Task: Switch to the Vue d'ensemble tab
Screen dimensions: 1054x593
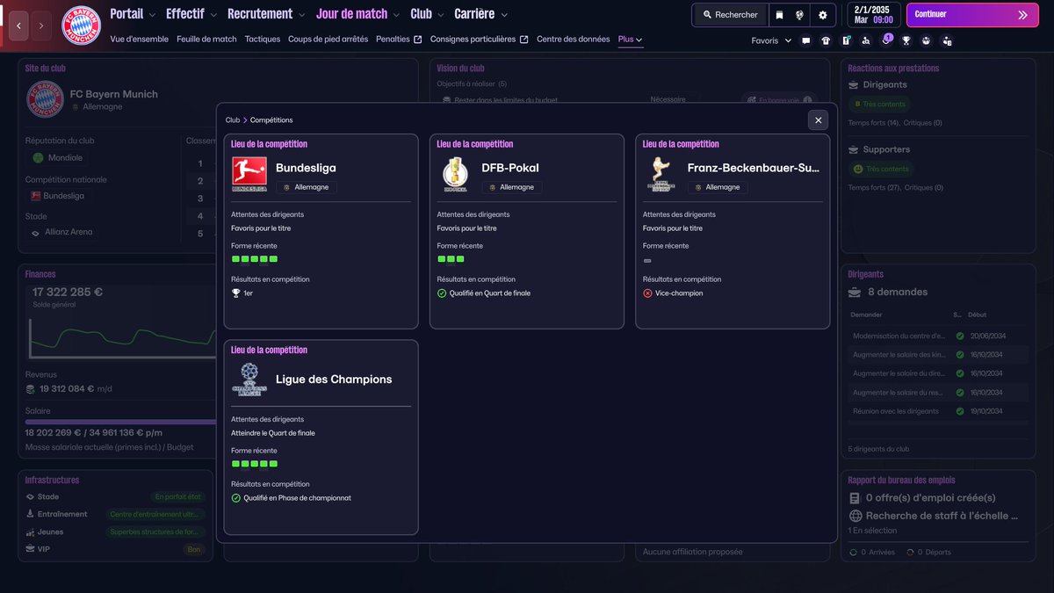Action: pos(140,40)
